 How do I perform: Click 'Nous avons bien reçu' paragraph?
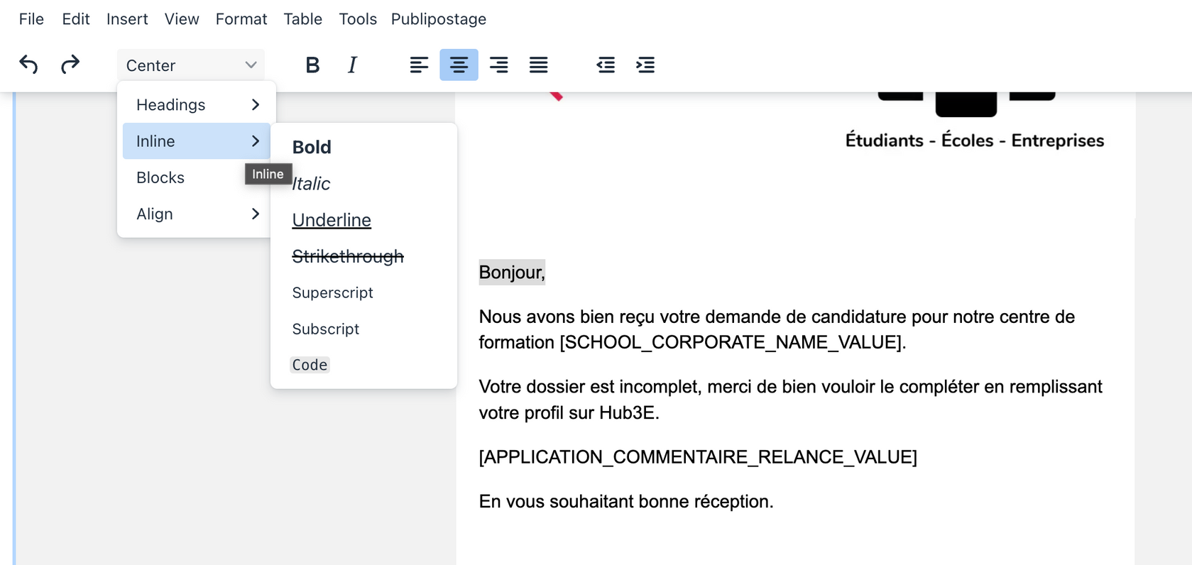tap(777, 329)
